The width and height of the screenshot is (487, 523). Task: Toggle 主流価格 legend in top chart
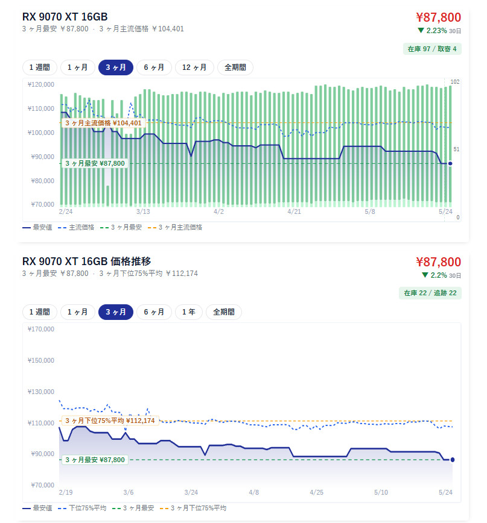[76, 228]
